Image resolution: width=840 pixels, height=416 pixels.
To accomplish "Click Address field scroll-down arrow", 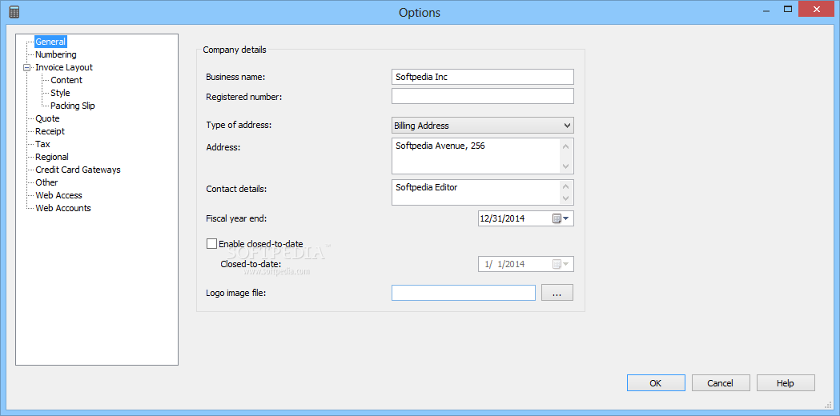I will (x=565, y=166).
